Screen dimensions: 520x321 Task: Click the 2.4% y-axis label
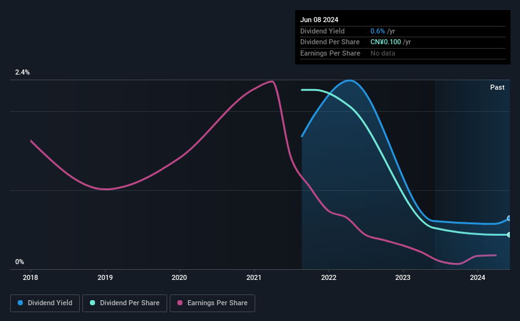[22, 72]
